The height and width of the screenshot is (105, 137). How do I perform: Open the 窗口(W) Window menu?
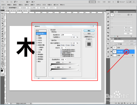tap(56, 5)
